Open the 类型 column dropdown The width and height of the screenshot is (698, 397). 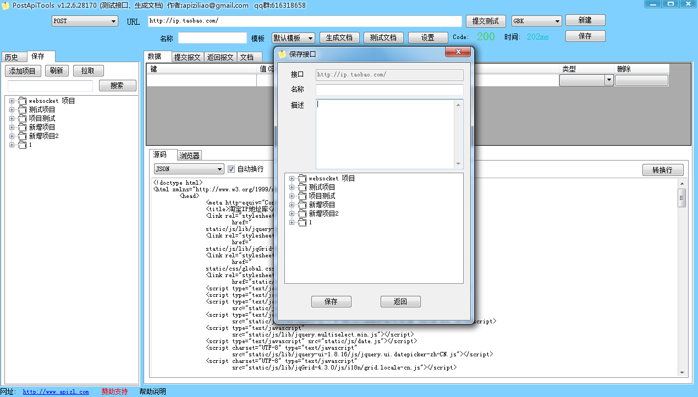[609, 80]
